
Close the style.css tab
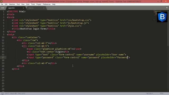coord(44,8)
